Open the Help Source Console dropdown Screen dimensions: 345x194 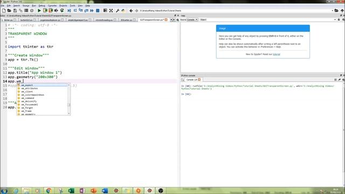point(192,20)
